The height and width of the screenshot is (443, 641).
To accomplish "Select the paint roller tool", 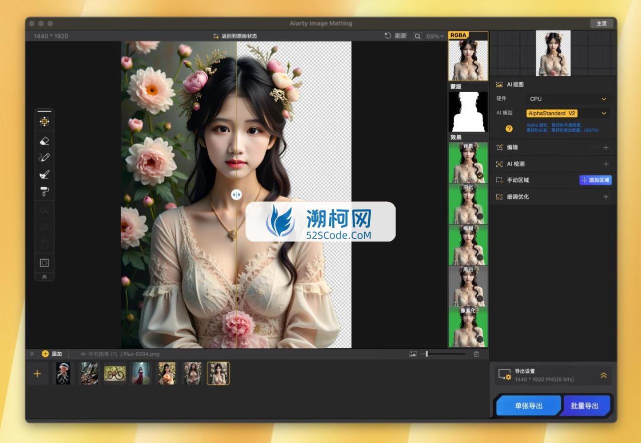I will click(x=45, y=191).
